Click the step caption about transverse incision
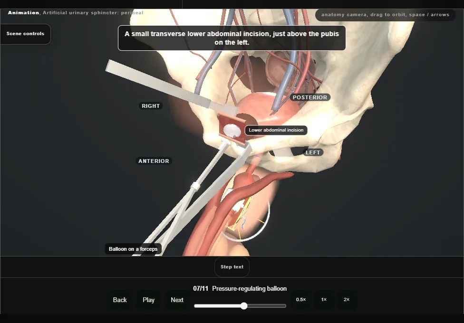This screenshot has width=464, height=323. 232,38
